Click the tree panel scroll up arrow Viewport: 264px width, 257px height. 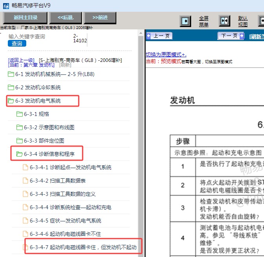[141, 33]
